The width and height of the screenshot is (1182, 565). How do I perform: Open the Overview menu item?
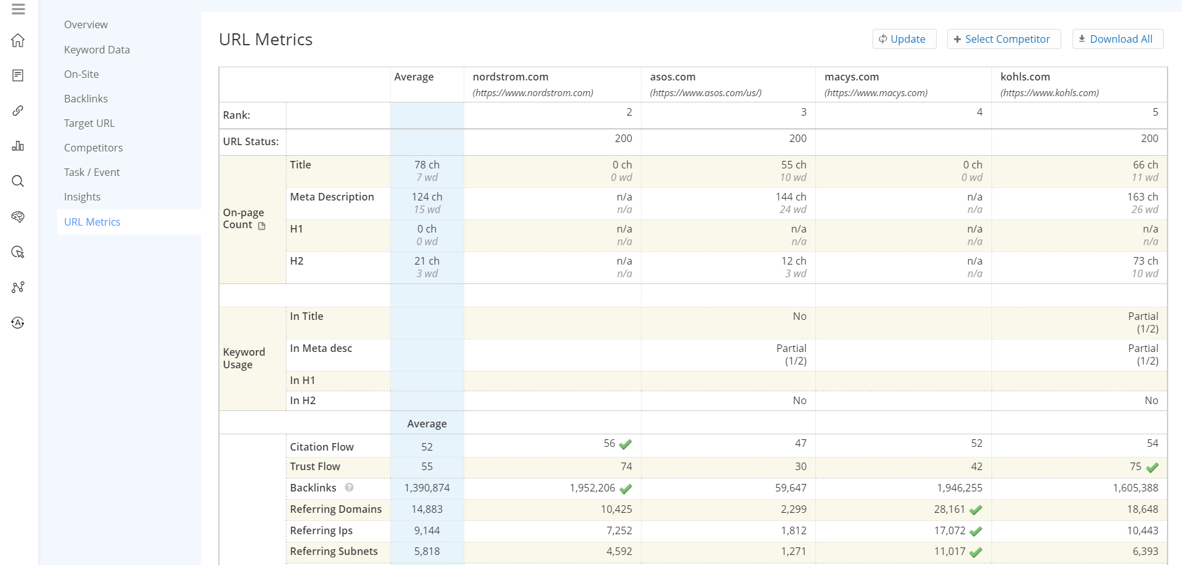click(x=86, y=25)
